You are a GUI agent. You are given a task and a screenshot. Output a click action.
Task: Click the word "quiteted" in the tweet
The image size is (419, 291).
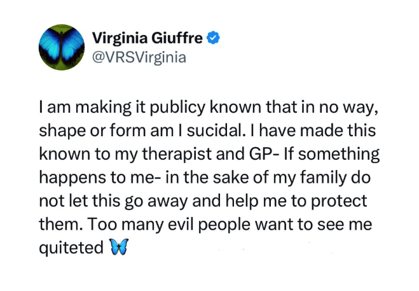coord(71,247)
